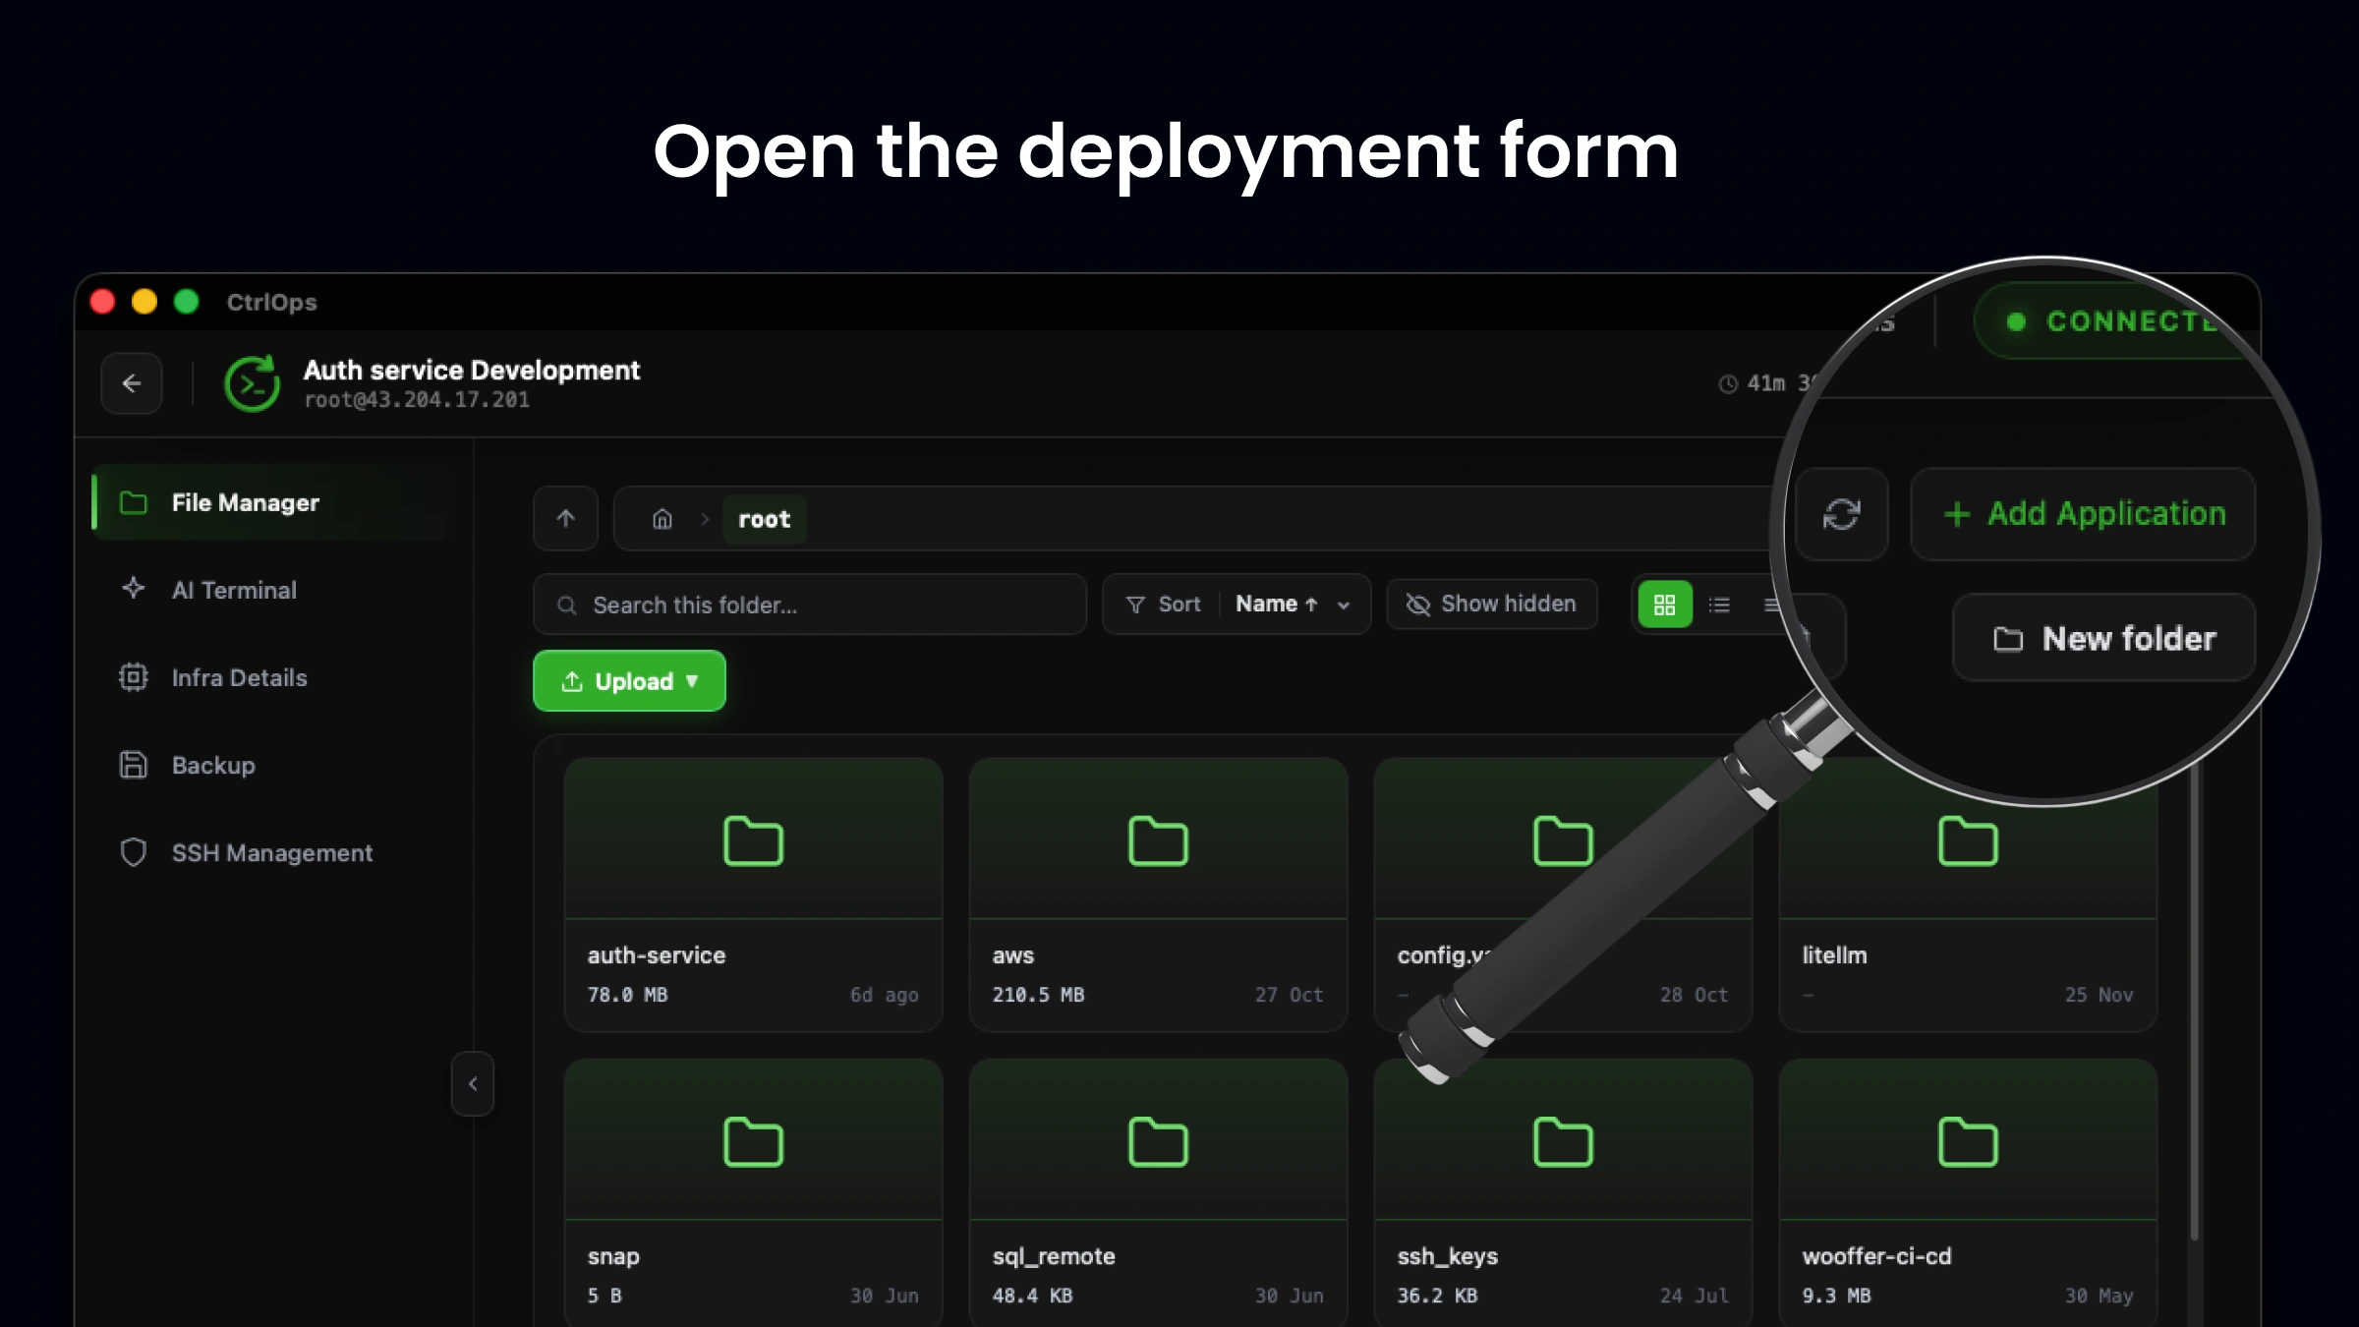Screen dimensions: 2359x1327
Task: Open the snap folder
Action: point(754,1191)
